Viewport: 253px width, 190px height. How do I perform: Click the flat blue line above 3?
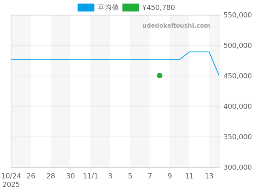point(110,60)
